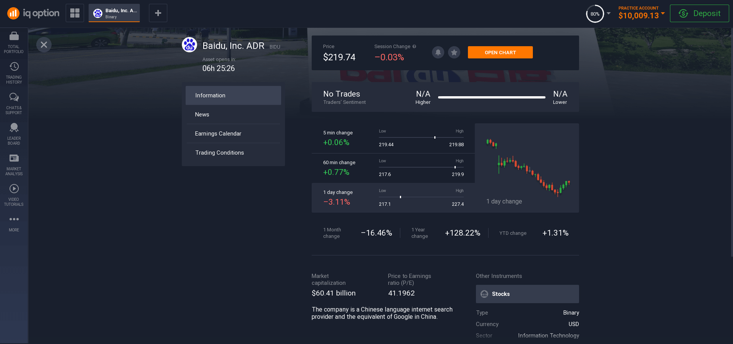Click the OPEN CHART button
733x344 pixels.
(x=500, y=52)
